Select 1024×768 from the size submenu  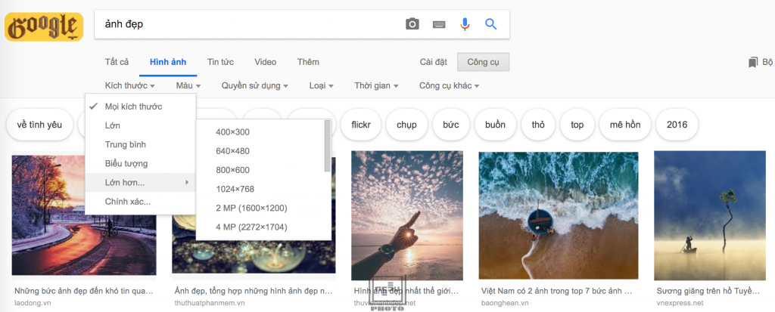click(x=235, y=189)
